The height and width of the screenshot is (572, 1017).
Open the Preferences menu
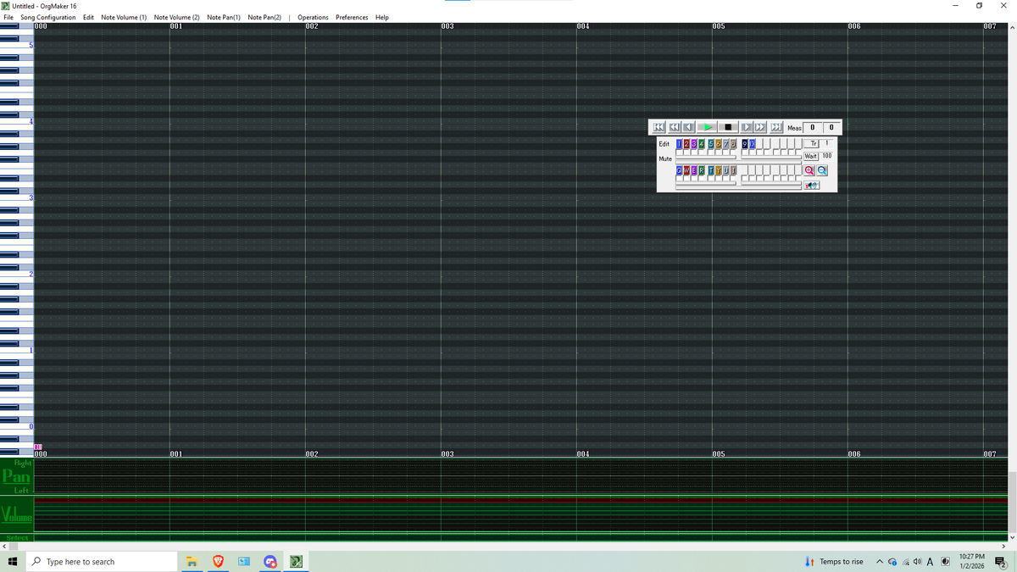tap(352, 17)
